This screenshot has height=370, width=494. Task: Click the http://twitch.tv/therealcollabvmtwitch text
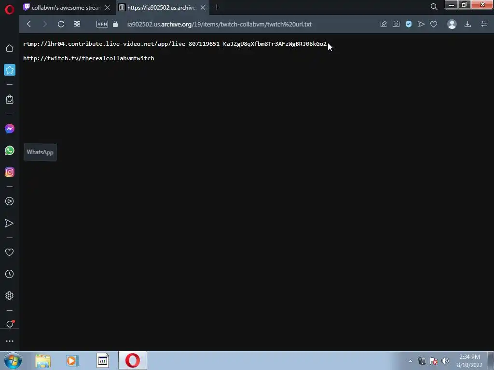coord(89,58)
